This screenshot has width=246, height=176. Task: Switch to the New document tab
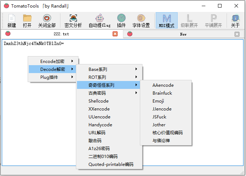coord(183,34)
